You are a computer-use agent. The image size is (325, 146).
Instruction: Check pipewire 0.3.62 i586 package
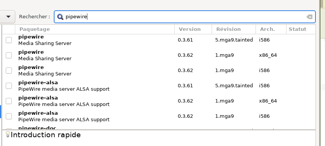point(9,71)
